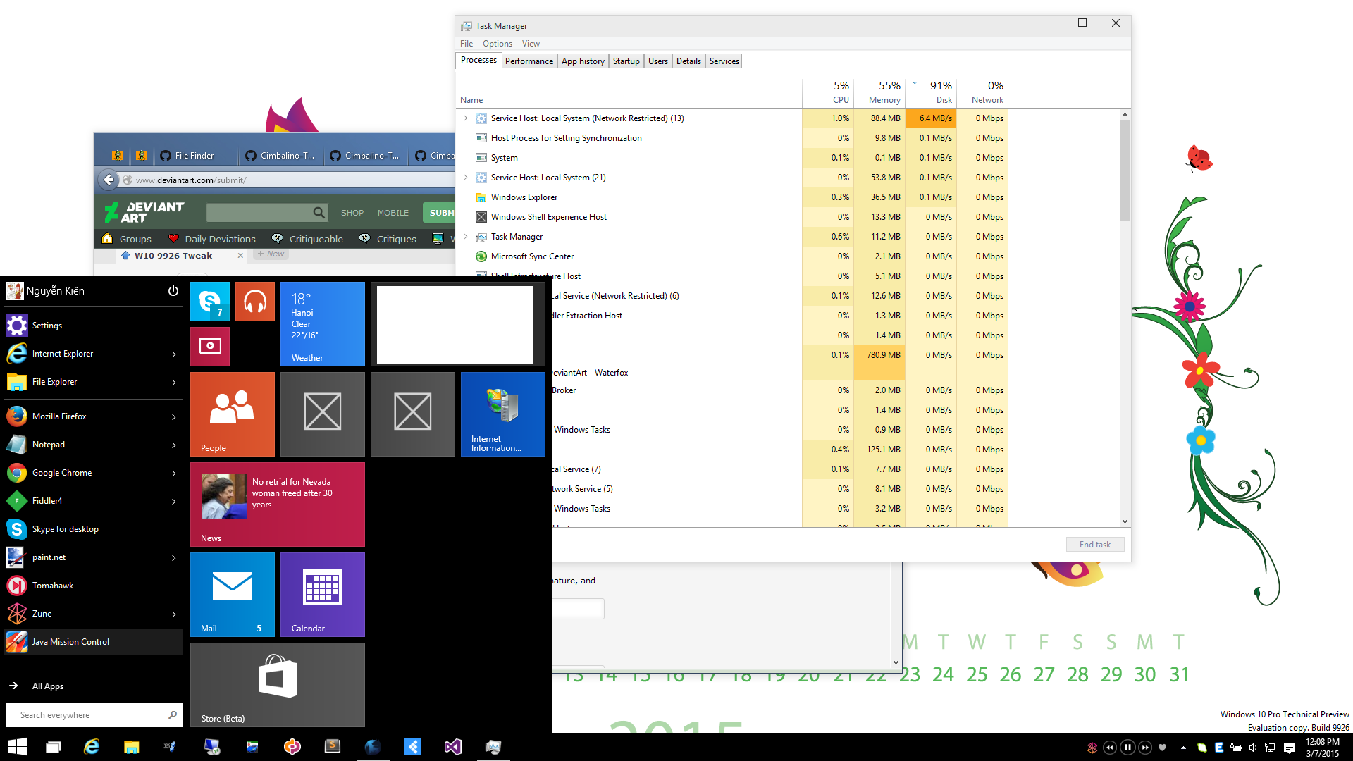This screenshot has width=1353, height=761.
Task: Expand the Google Chrome submenu arrow
Action: 173,473
